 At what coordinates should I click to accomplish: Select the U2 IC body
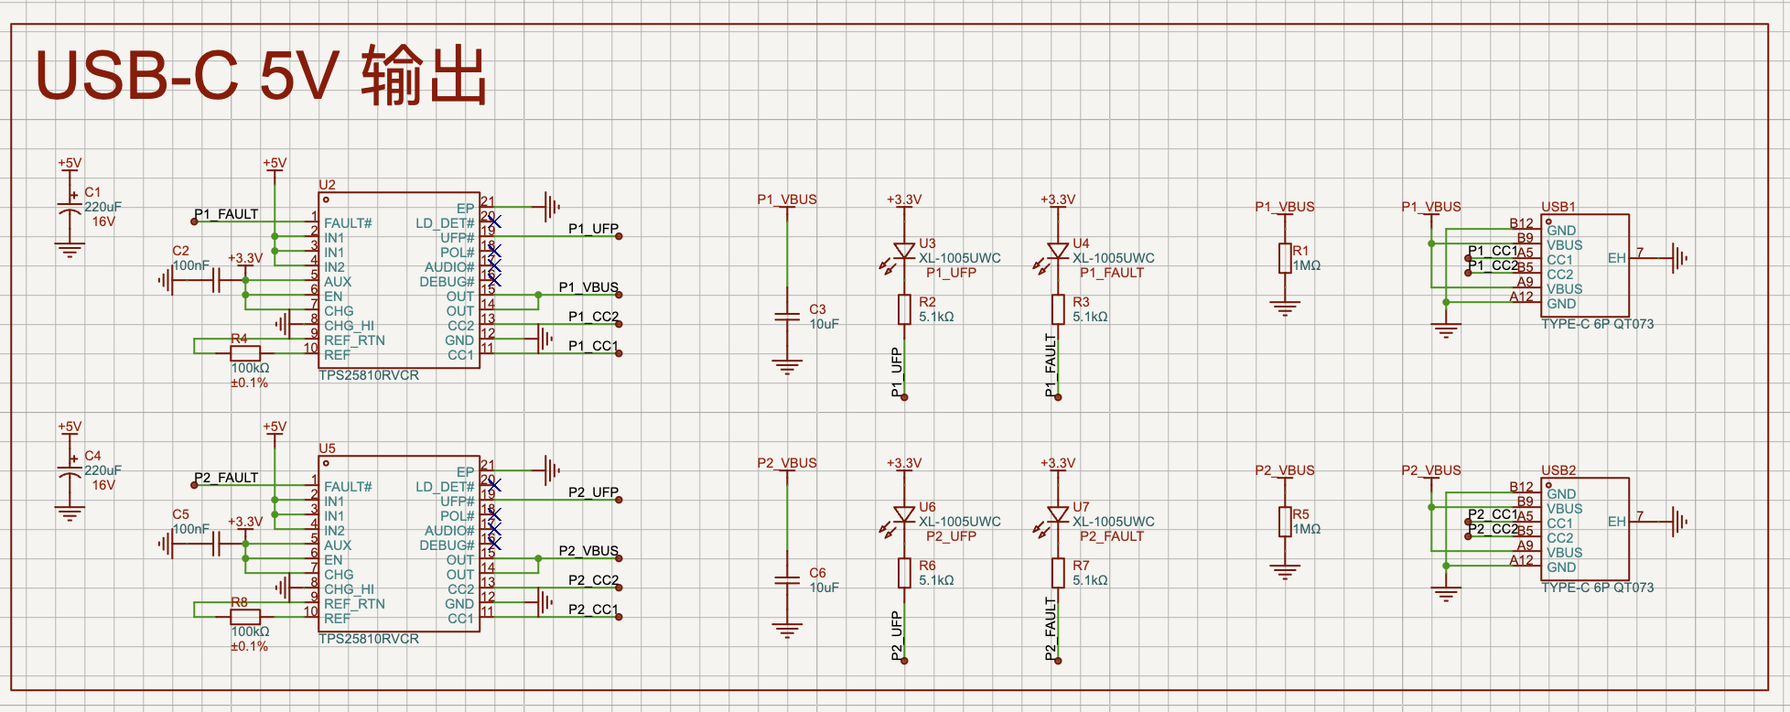click(399, 280)
